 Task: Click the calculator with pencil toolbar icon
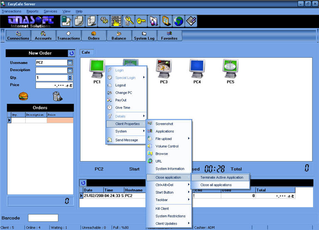[66, 21]
